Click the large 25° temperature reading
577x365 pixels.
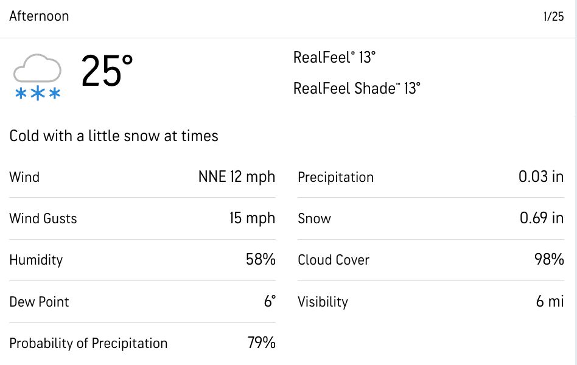(x=107, y=71)
